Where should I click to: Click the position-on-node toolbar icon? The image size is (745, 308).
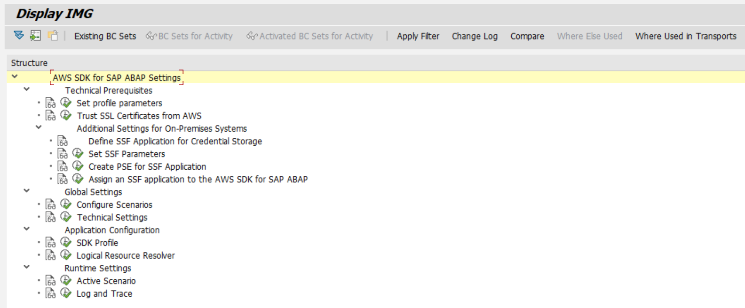[35, 35]
